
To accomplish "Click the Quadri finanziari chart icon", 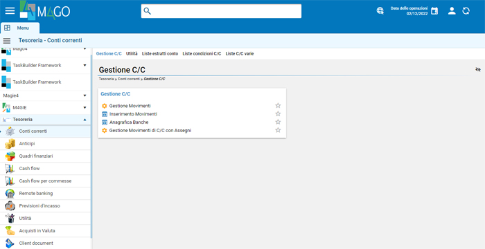I will click(10, 156).
